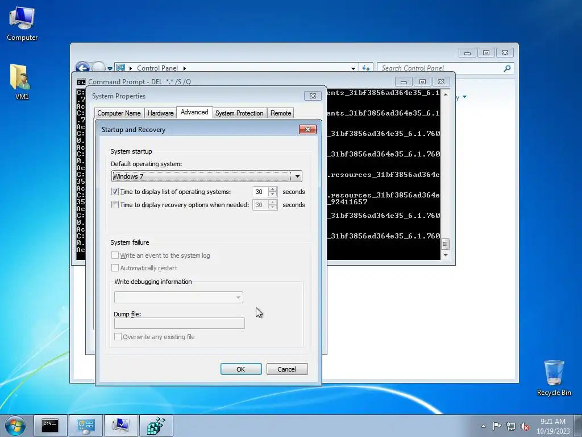Switch to the Hardware tab
Image resolution: width=582 pixels, height=437 pixels.
click(x=160, y=113)
